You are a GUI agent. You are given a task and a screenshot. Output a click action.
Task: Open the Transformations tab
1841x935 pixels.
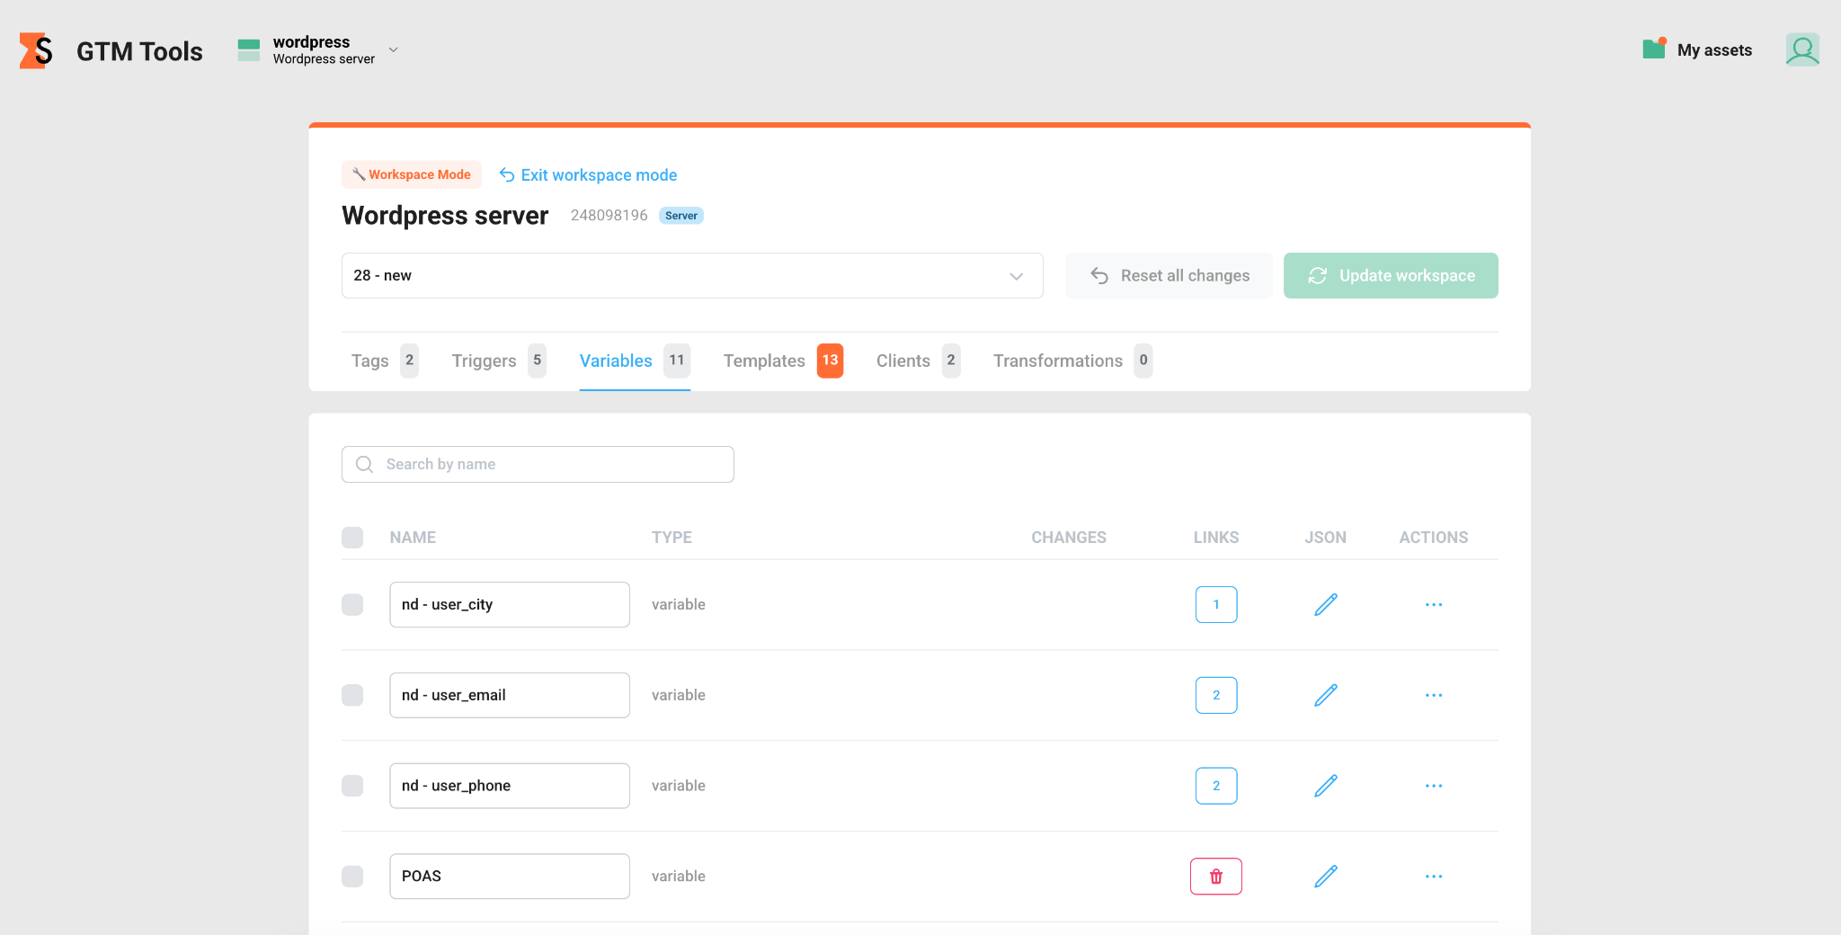[1072, 361]
